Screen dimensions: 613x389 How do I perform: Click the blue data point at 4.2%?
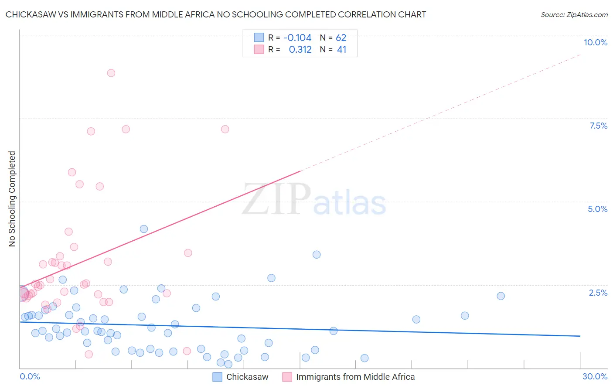(x=144, y=229)
